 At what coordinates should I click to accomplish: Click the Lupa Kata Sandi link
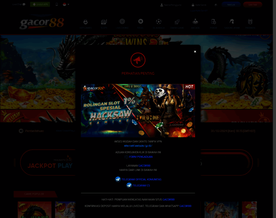pyautogui.click(x=199, y=11)
